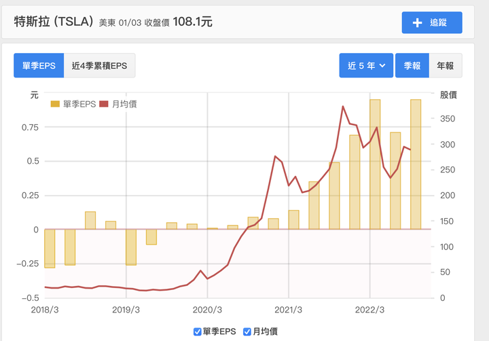The width and height of the screenshot is (489, 341).
Task: Click the –0.5 left-axis value
Action: [x=31, y=298]
